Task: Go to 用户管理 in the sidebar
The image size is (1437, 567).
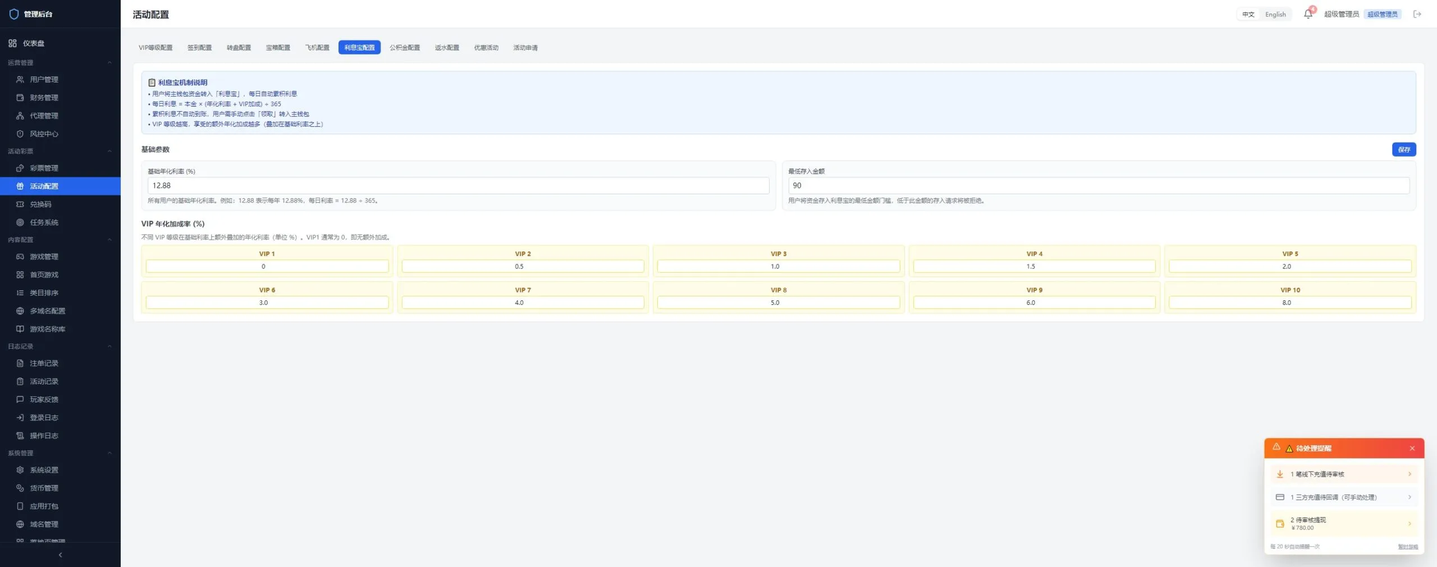Action: (60, 80)
